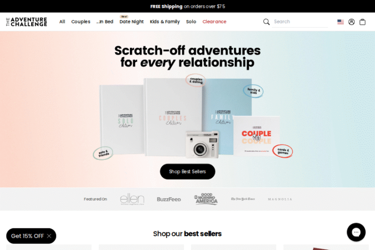Open the shopping bag cart icon
This screenshot has height=250, width=375.
click(x=362, y=22)
